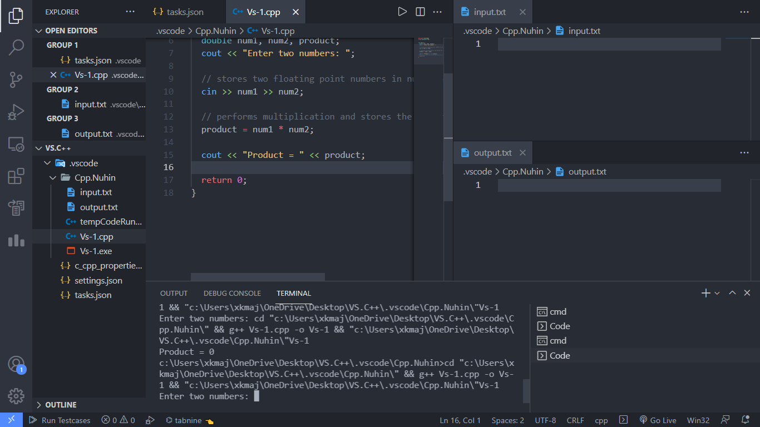Show notifications with the bell icon
Viewport: 760px width, 427px height.
point(746,420)
